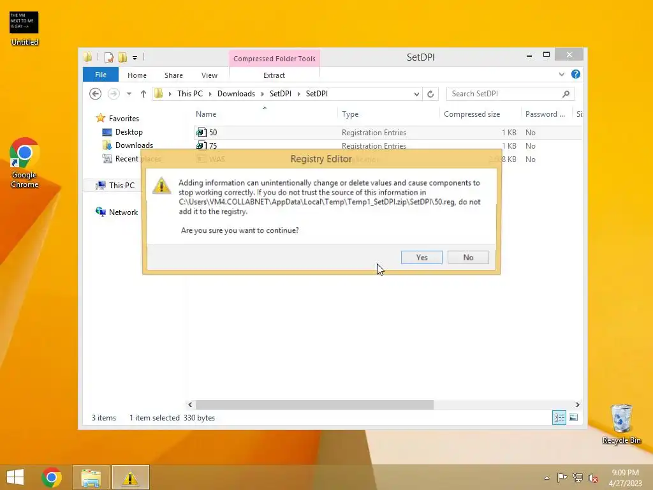653x490 pixels.
Task: Select the Recycle Bin desktop icon
Action: coord(621,424)
